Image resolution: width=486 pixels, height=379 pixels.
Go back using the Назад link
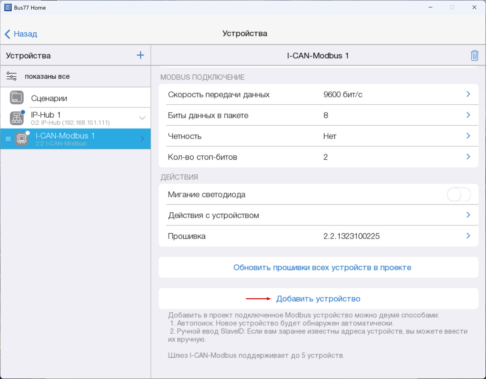point(21,34)
